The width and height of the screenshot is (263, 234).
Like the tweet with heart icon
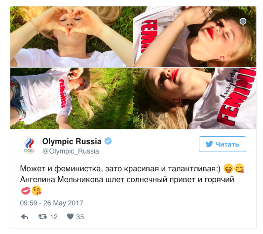[x=70, y=216]
